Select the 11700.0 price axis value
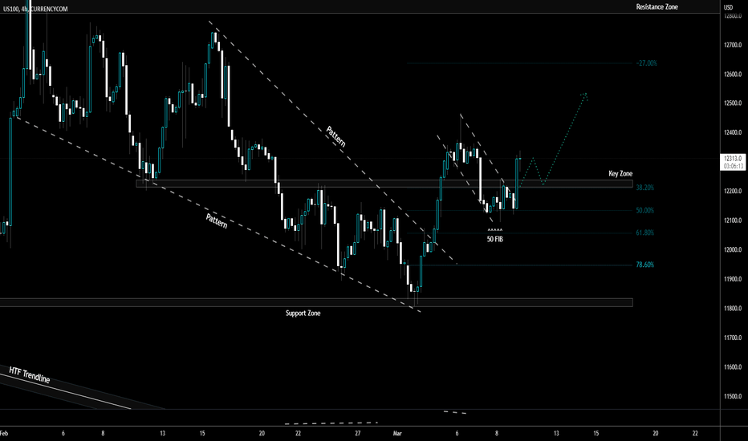This screenshot has height=441, width=748. (x=733, y=338)
